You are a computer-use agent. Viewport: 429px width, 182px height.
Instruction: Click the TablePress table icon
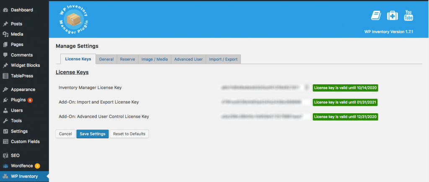click(5, 76)
